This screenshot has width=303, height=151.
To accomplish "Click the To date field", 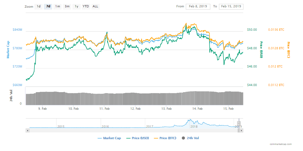I will coord(231,6).
